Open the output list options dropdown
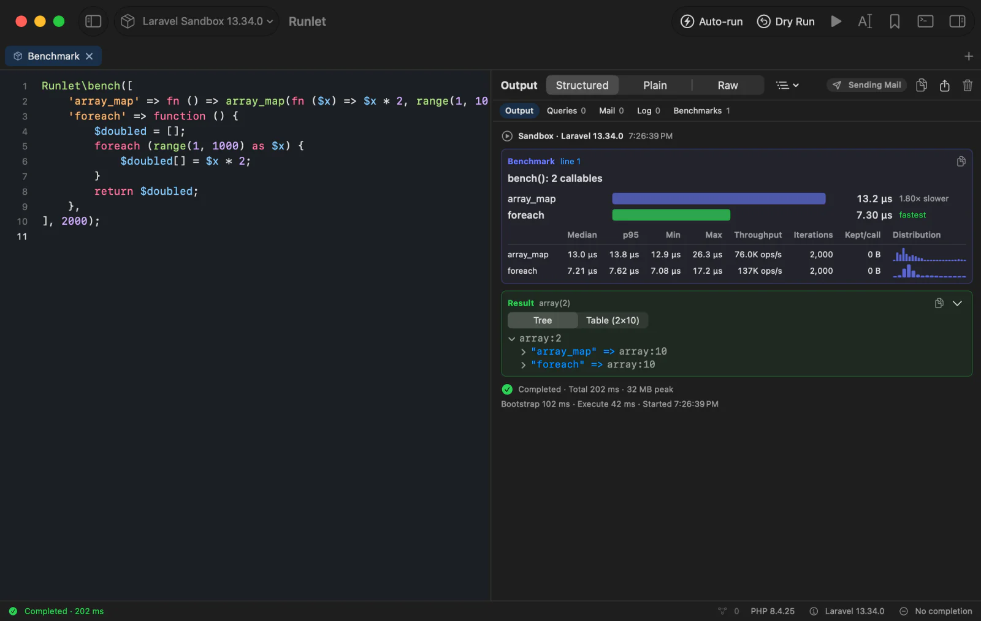This screenshot has width=981, height=621. tap(787, 85)
